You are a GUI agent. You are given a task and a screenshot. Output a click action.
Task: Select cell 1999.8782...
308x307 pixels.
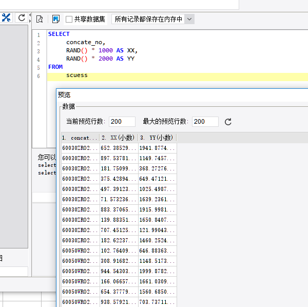pos(158,272)
